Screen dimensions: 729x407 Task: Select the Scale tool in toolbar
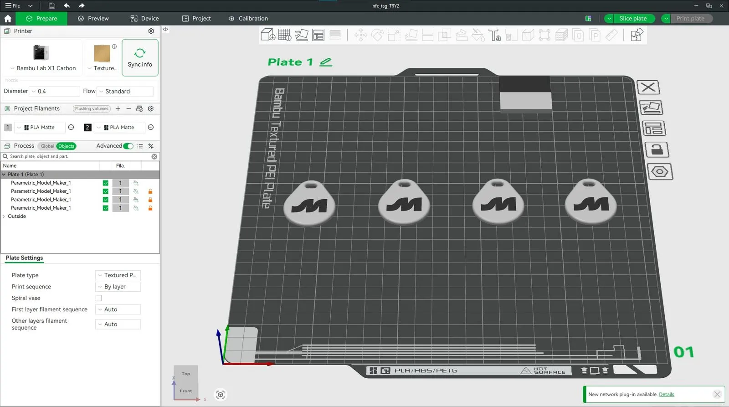[394, 35]
